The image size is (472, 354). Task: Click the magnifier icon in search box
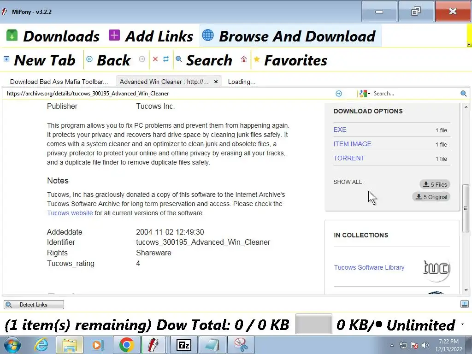(464, 94)
